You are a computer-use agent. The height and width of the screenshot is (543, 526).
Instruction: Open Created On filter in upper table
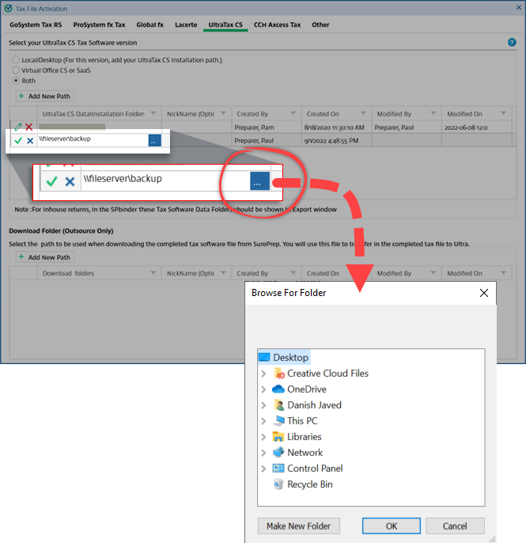coord(363,114)
